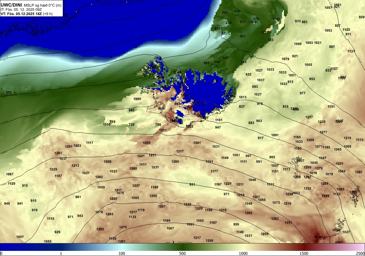365x256 pixels.
Task: Click the 719 height value
Action: pos(112,122)
